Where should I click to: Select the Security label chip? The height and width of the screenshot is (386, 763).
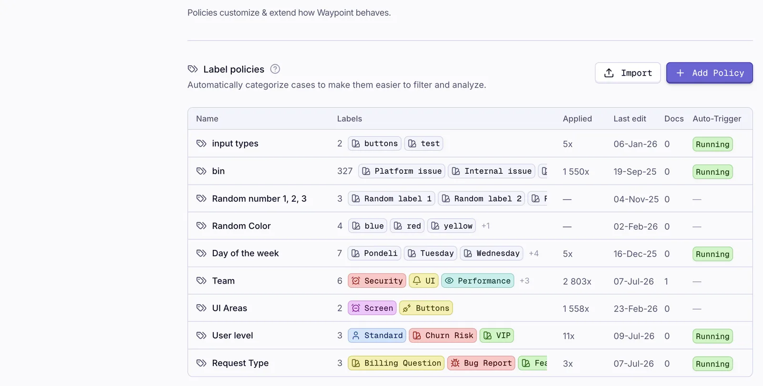pyautogui.click(x=377, y=281)
